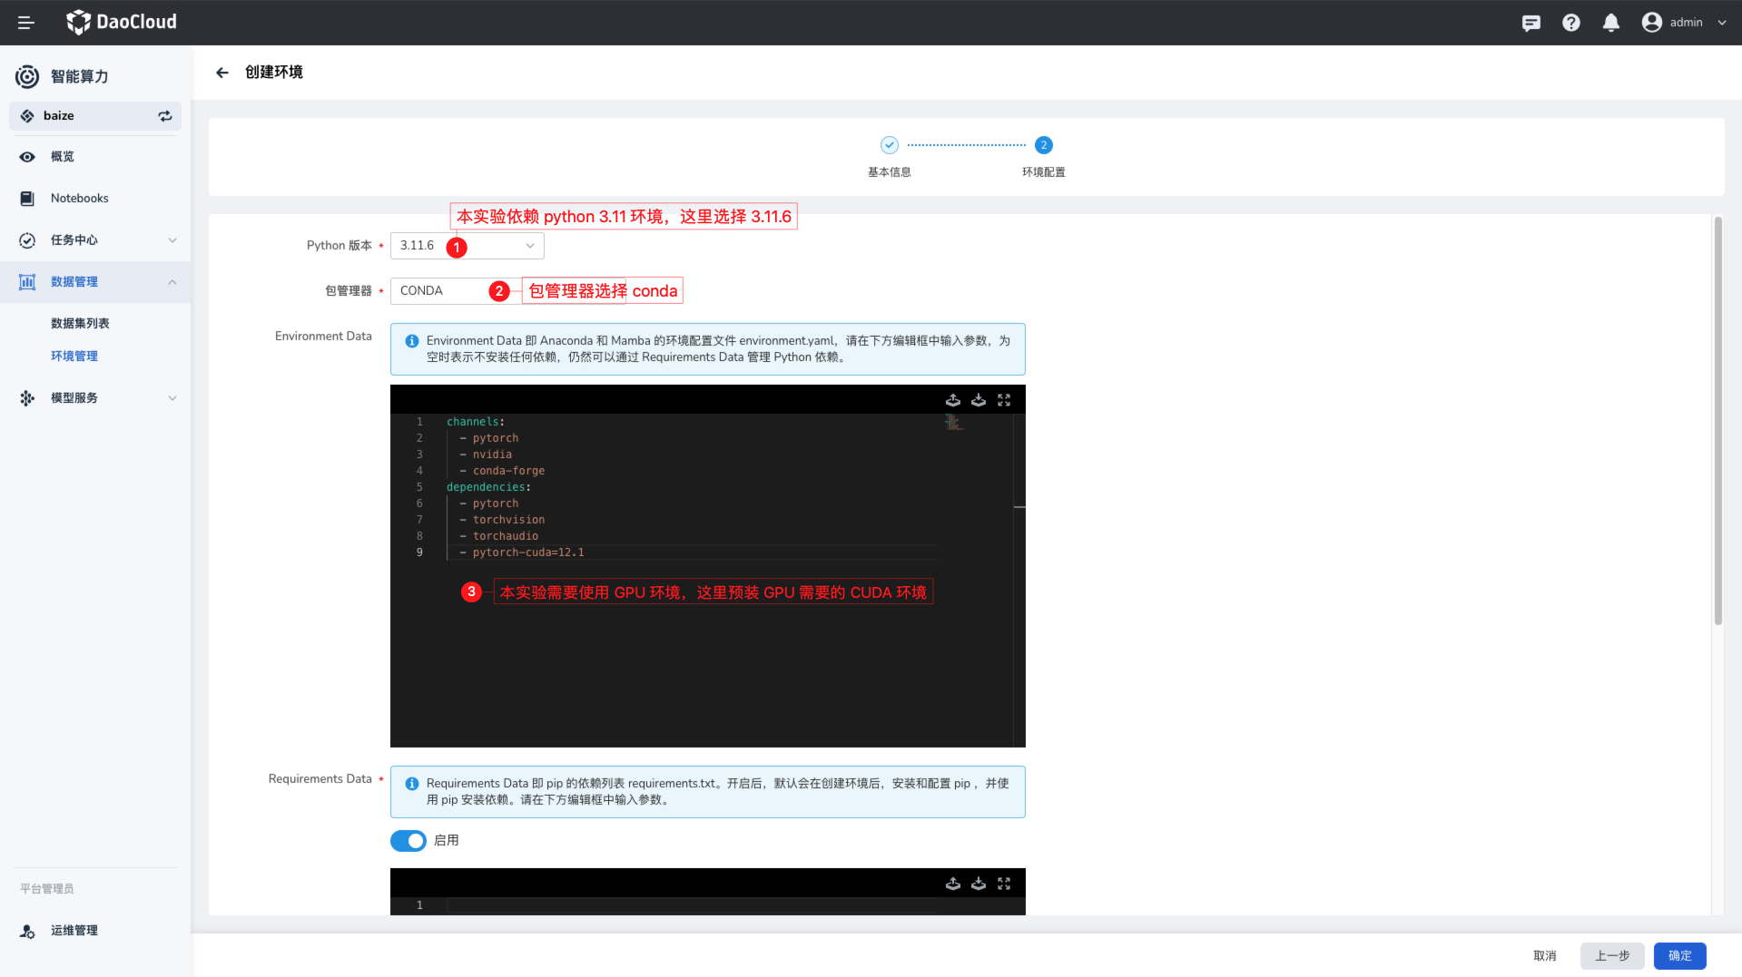Open the notifications bell
Screen dimensions: 1742x977
1610,23
